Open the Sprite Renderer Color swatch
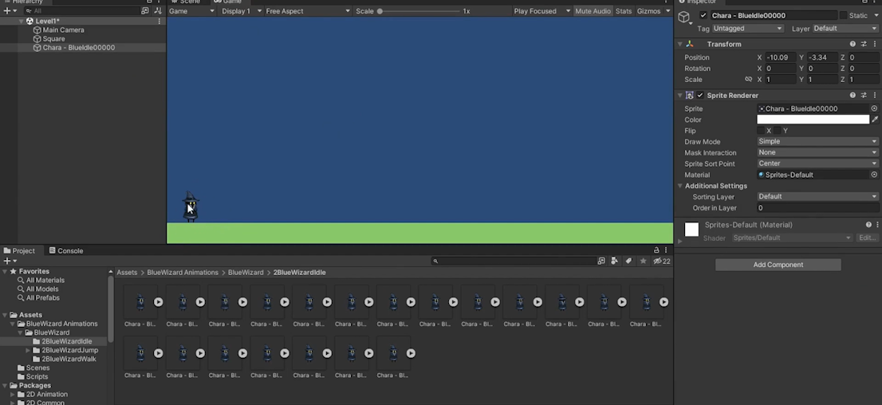The height and width of the screenshot is (405, 882). pos(813,120)
